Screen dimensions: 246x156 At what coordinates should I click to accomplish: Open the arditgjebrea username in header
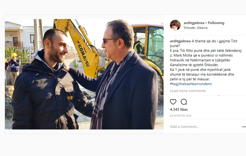click(194, 23)
